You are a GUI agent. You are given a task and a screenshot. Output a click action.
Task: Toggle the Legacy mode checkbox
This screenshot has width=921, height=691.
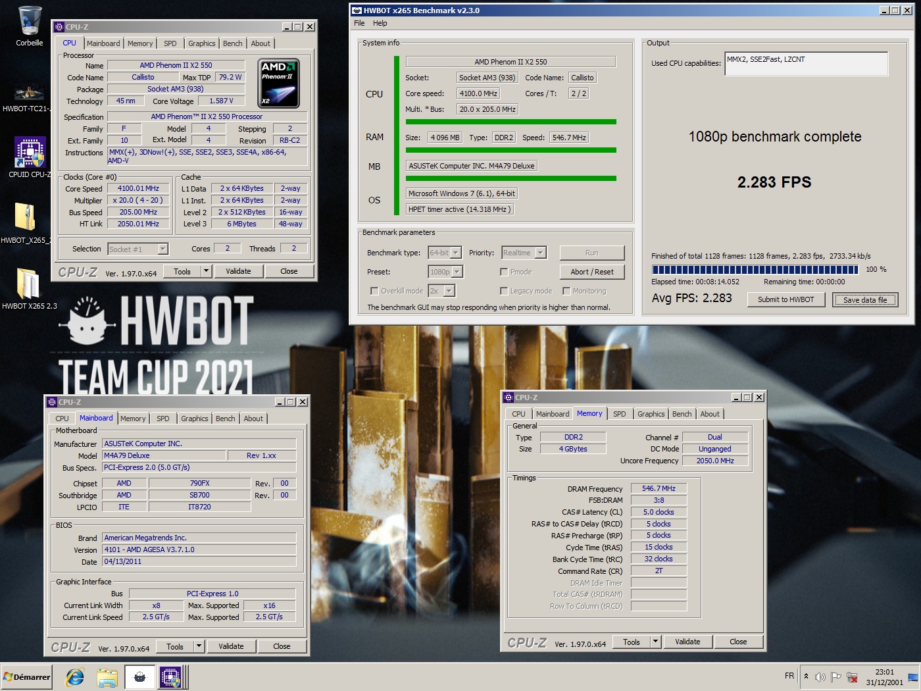pos(504,291)
